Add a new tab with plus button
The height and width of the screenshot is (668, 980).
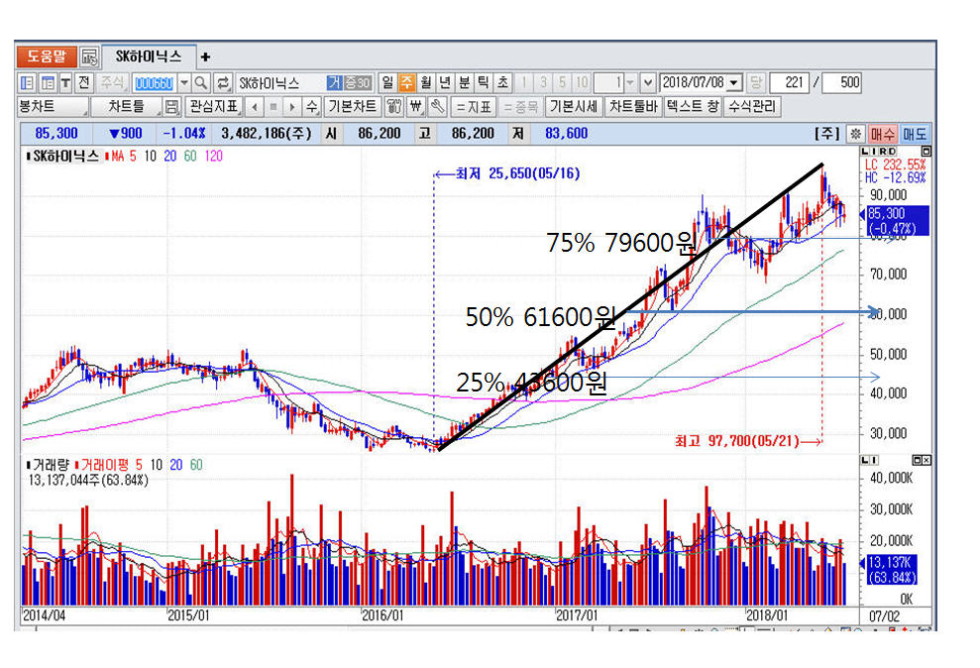(x=205, y=56)
